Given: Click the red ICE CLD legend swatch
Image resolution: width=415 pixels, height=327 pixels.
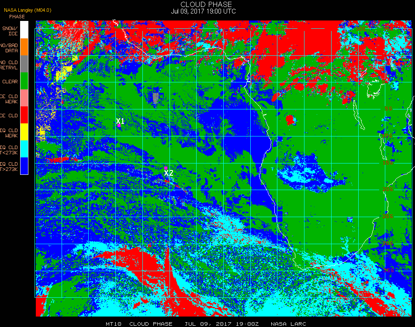Looking at the screenshot, I should 24,115.
